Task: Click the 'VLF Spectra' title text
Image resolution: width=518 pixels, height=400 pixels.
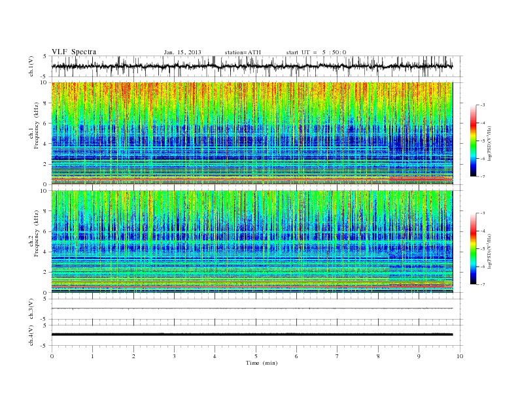Action: [74, 52]
